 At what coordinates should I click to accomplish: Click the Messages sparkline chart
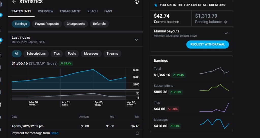(x=214, y=123)
